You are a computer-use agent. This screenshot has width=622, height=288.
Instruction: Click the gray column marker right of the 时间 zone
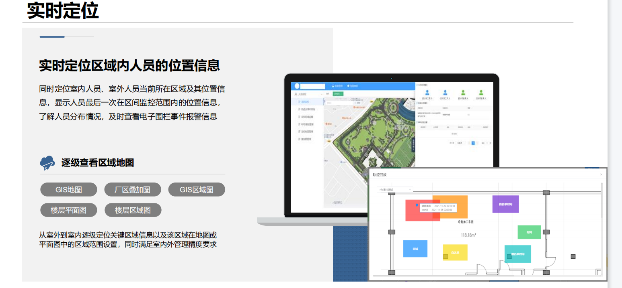pos(546,232)
